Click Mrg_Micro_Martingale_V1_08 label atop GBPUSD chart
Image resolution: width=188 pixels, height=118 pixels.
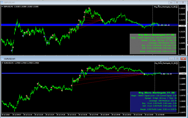click(165, 7)
